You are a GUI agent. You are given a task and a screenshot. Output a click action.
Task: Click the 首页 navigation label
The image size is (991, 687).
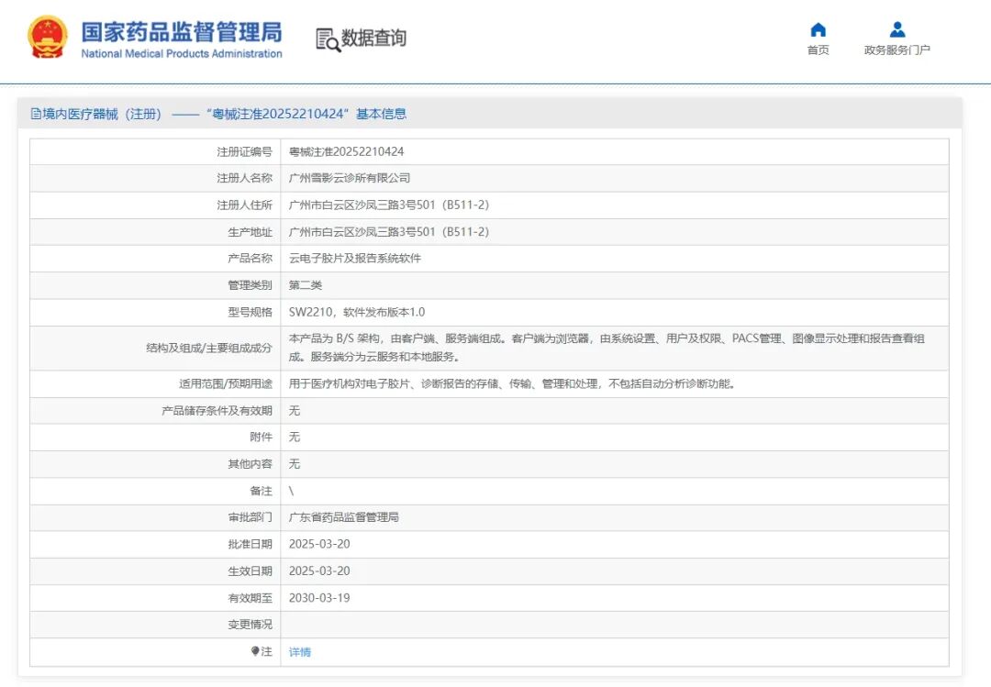click(x=818, y=50)
